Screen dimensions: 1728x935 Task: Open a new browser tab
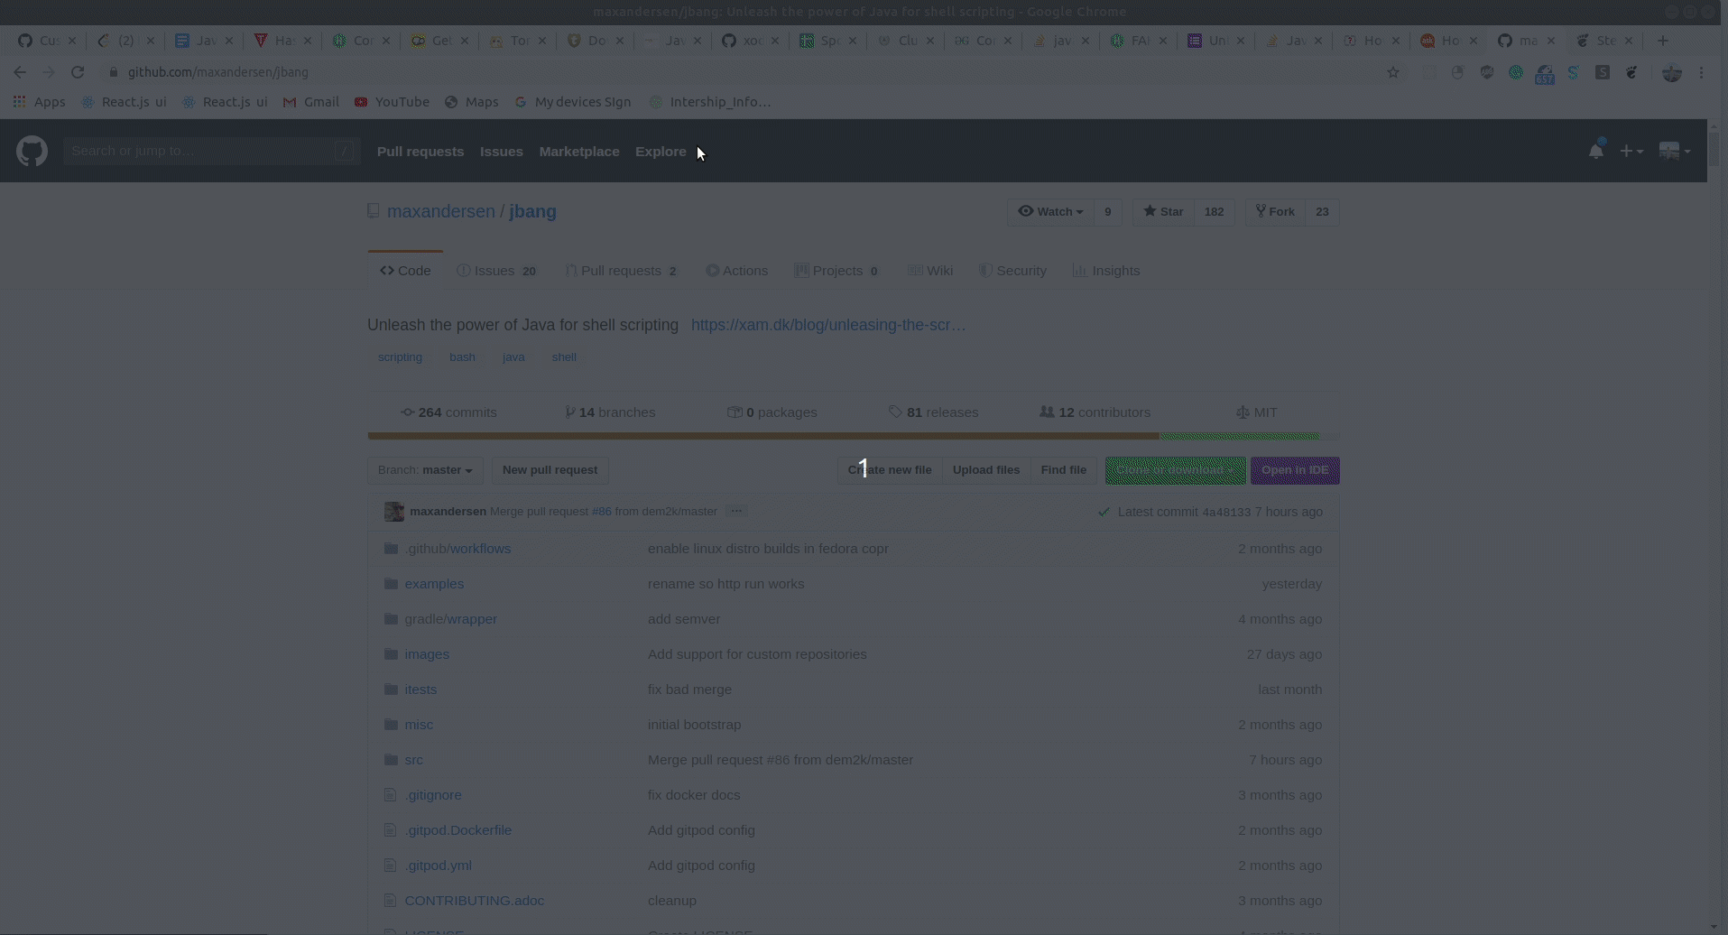coord(1663,41)
